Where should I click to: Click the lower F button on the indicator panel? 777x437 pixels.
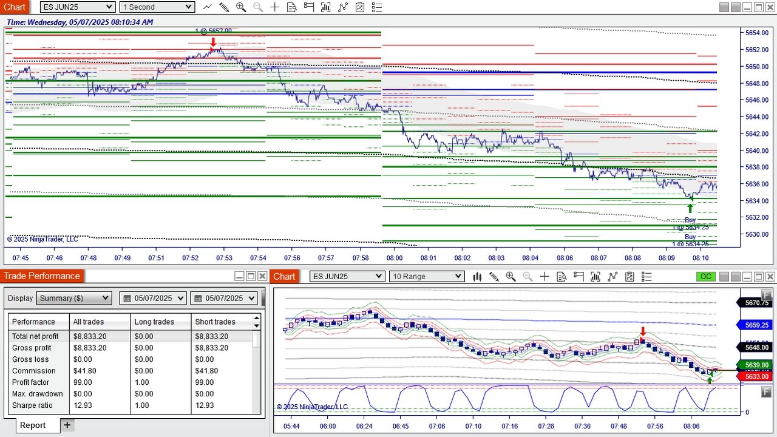pos(766,391)
